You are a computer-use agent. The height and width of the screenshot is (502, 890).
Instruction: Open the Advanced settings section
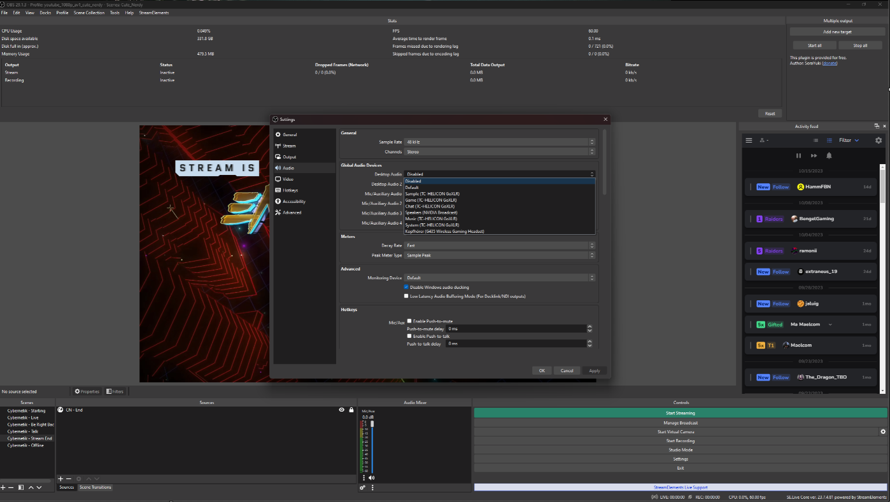304,213
